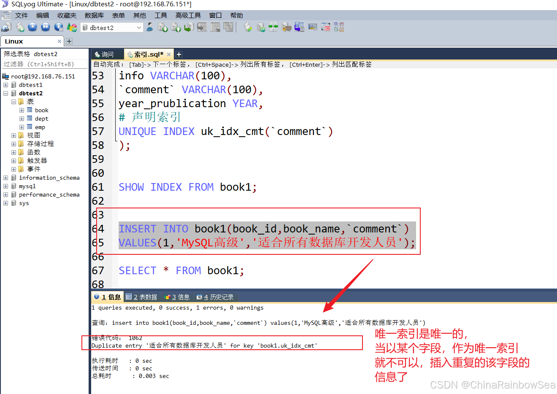Switch to the 4 历史记录 tab
The height and width of the screenshot is (394, 557).
216,297
